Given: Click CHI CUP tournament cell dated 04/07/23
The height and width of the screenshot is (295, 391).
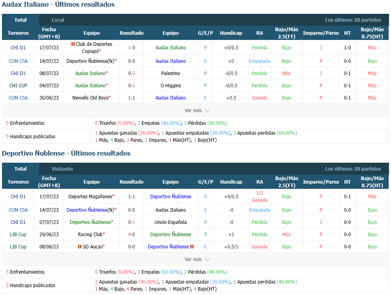Looking at the screenshot, I should coord(18,86).
